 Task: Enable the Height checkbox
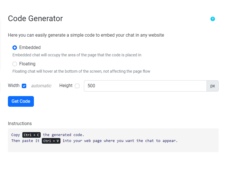click(x=77, y=86)
